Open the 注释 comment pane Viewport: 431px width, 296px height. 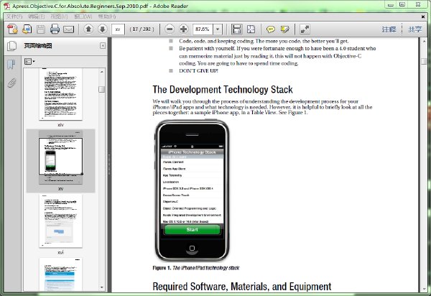(x=389, y=29)
